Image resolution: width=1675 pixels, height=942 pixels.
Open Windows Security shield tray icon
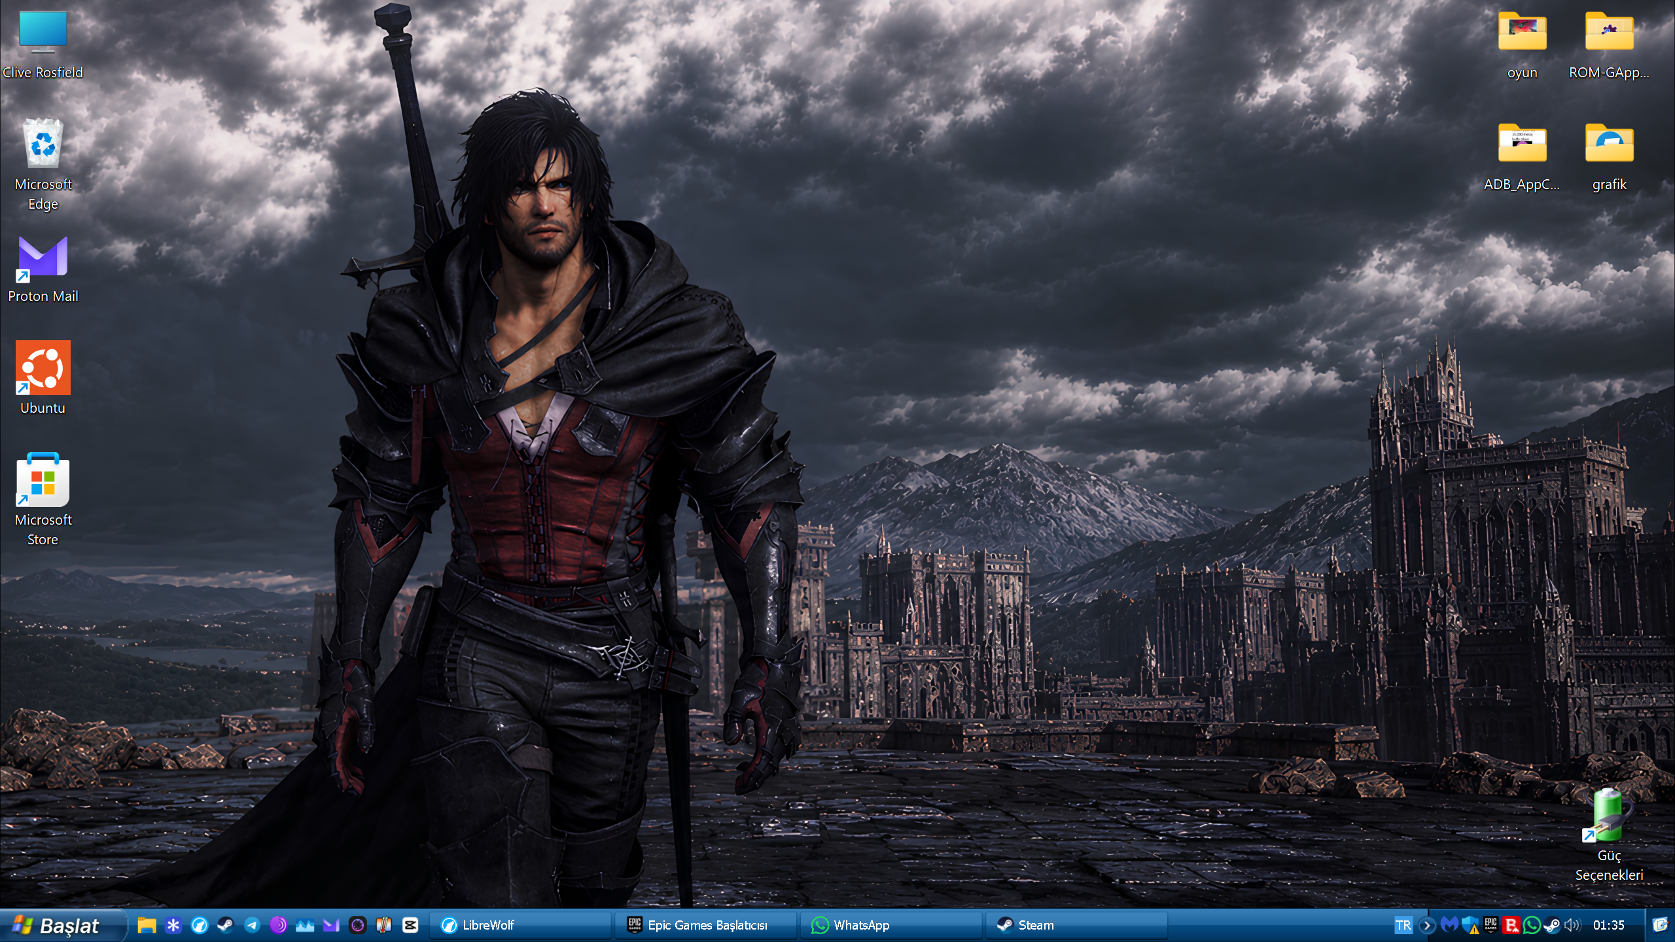[1470, 925]
